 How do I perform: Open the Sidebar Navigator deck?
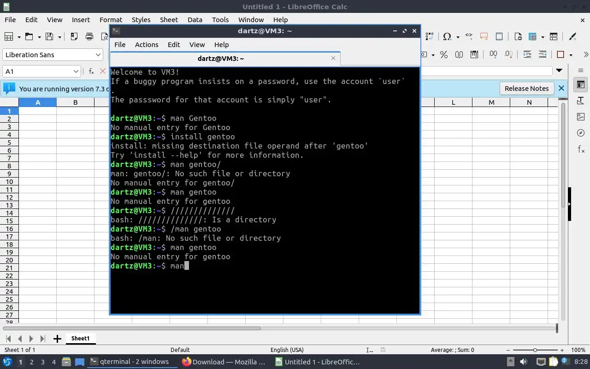tap(581, 133)
